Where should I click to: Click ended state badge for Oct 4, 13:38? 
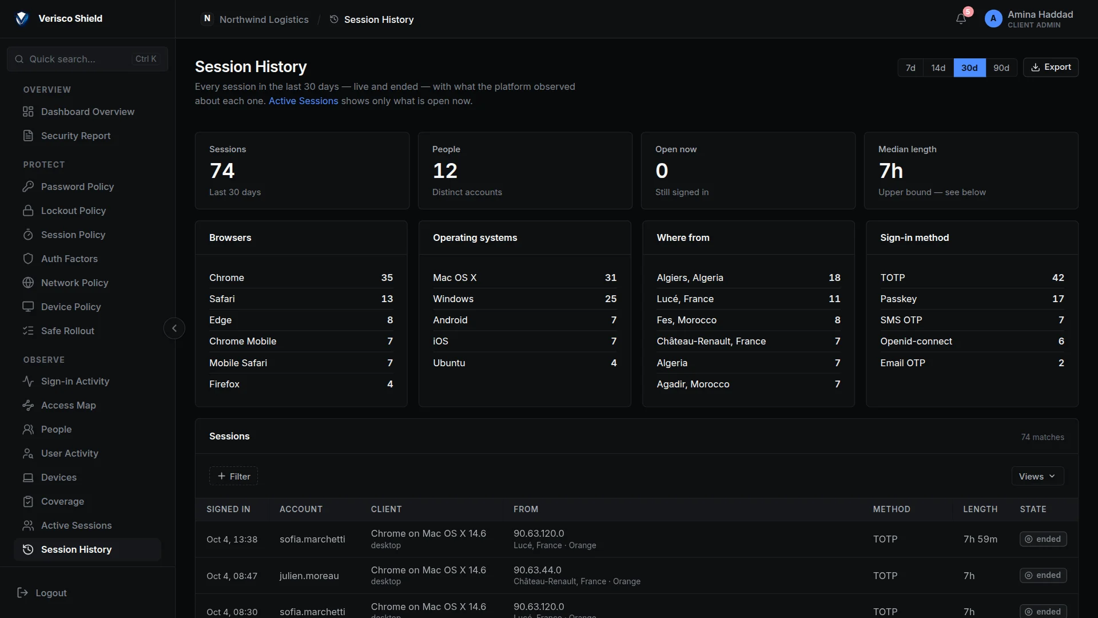click(1043, 539)
